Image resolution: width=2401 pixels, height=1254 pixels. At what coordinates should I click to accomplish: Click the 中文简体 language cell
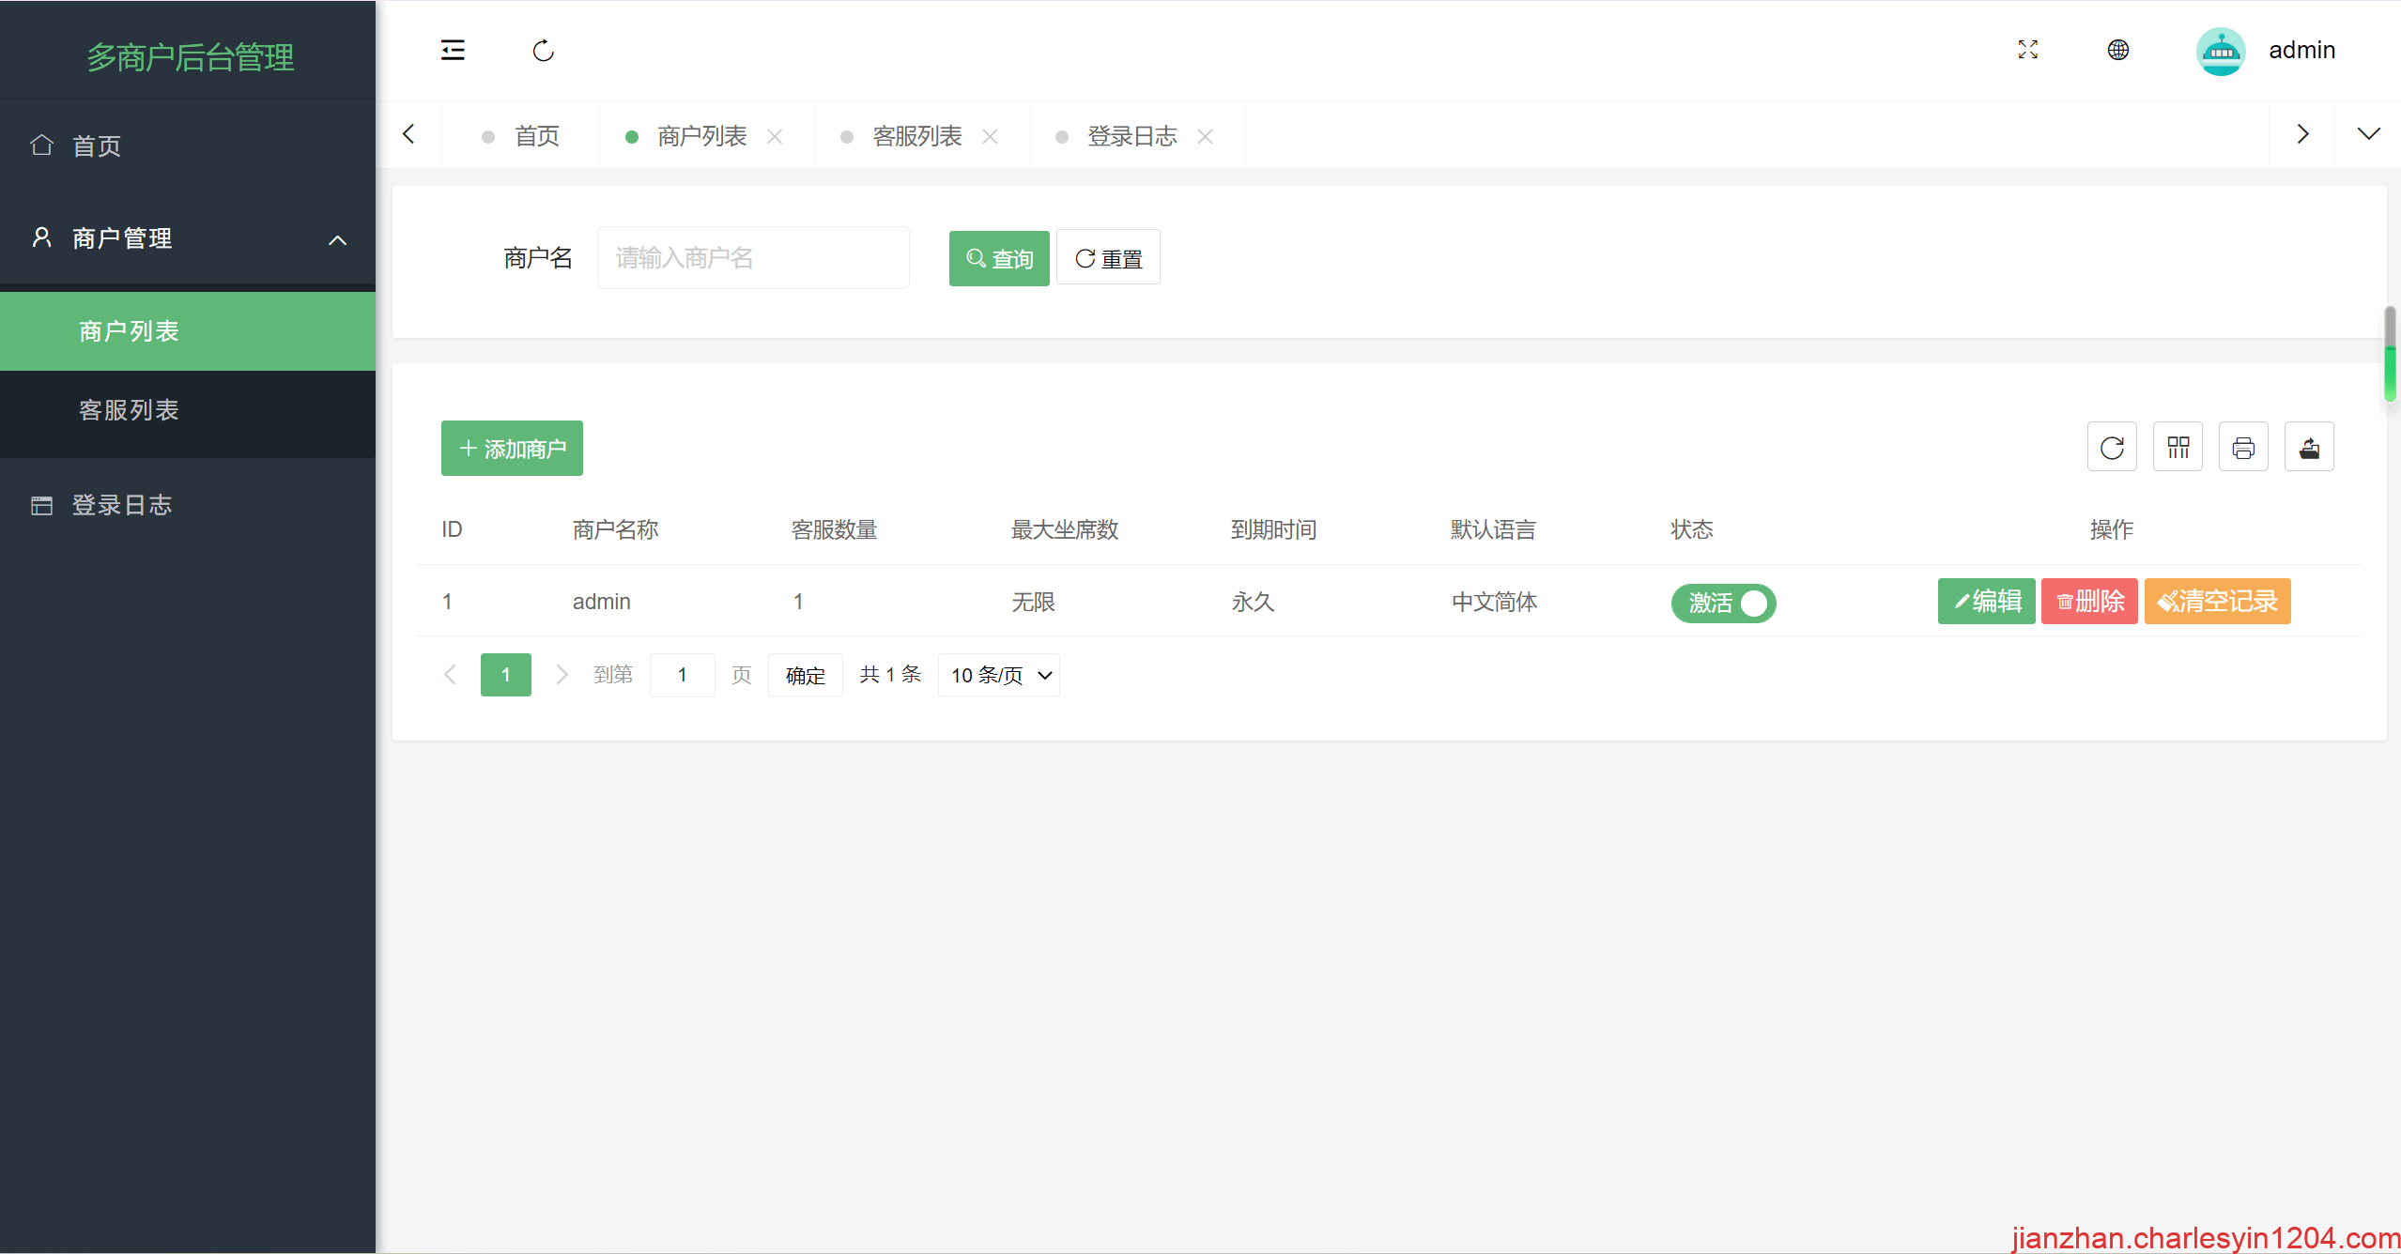tap(1495, 602)
